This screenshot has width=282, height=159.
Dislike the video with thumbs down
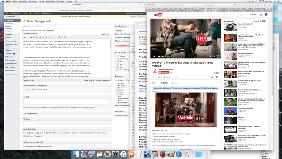(x=217, y=77)
